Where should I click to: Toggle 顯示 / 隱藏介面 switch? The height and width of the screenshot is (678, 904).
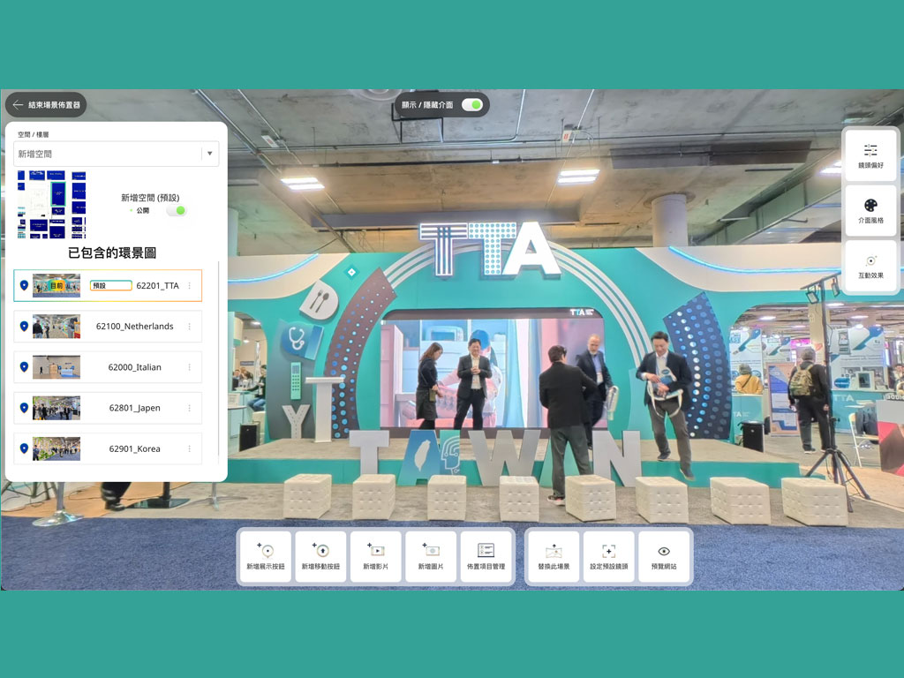472,105
